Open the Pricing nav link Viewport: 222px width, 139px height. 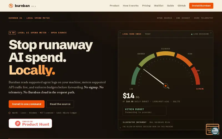[146, 6]
